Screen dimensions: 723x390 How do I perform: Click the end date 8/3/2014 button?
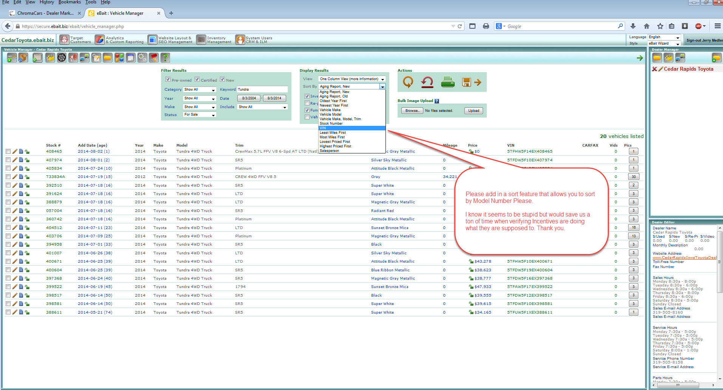pyautogui.click(x=274, y=98)
